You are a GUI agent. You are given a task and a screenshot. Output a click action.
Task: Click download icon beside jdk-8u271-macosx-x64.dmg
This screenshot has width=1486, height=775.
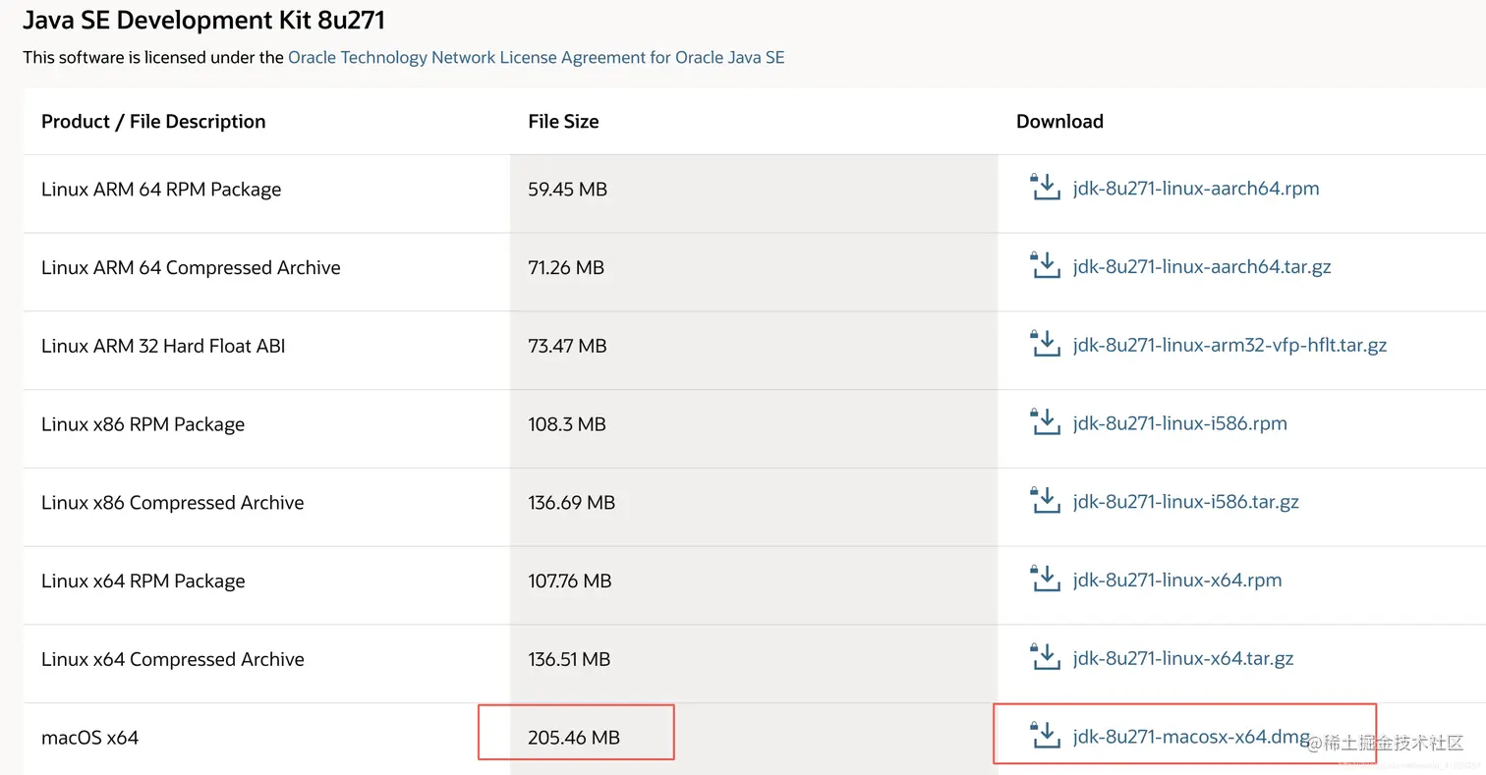pyautogui.click(x=1045, y=735)
